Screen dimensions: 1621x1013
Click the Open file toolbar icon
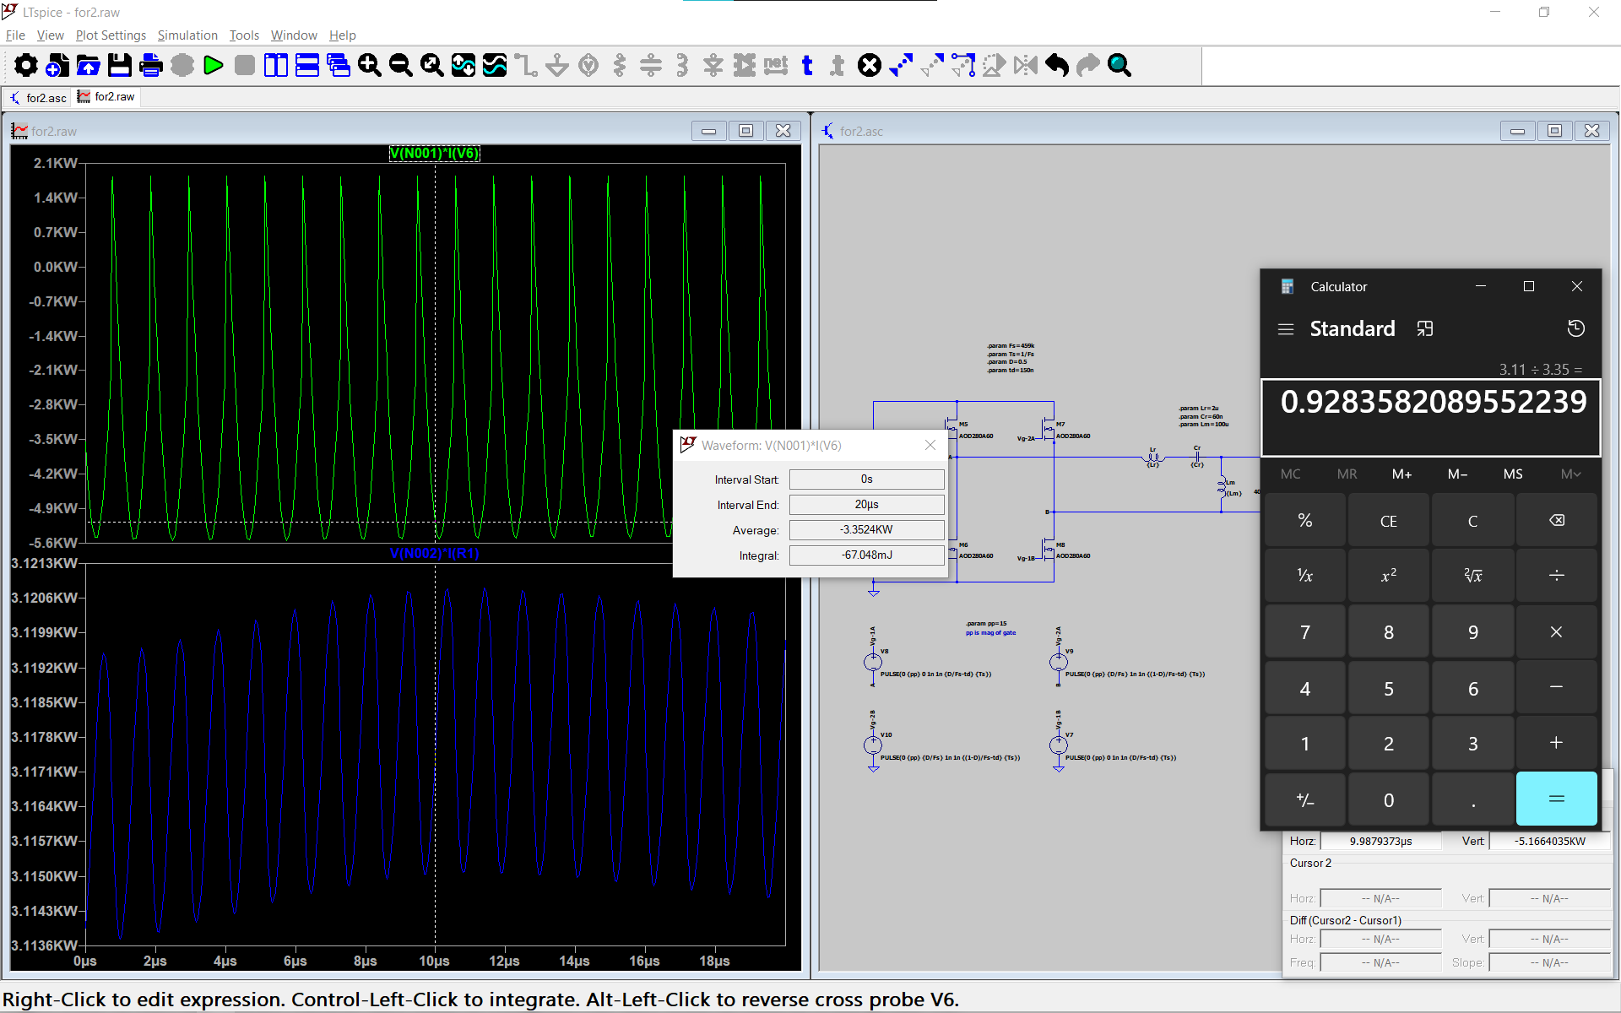click(x=89, y=65)
